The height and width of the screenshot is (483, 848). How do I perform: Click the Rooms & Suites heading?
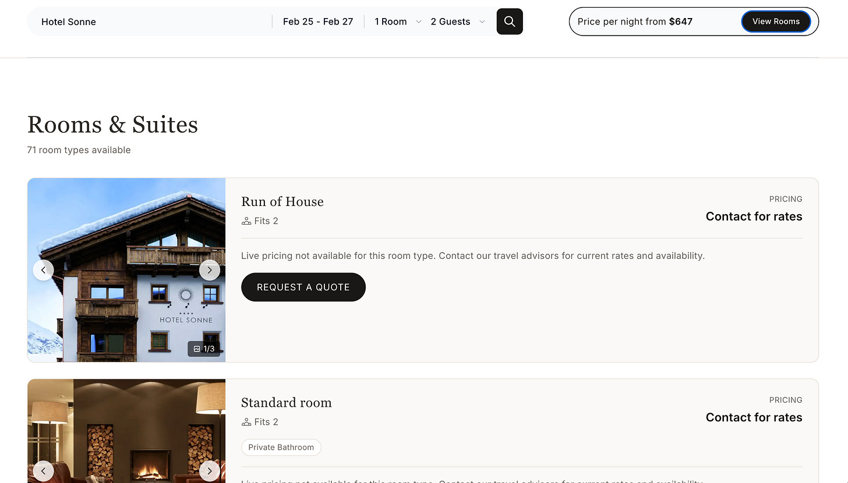coord(112,125)
